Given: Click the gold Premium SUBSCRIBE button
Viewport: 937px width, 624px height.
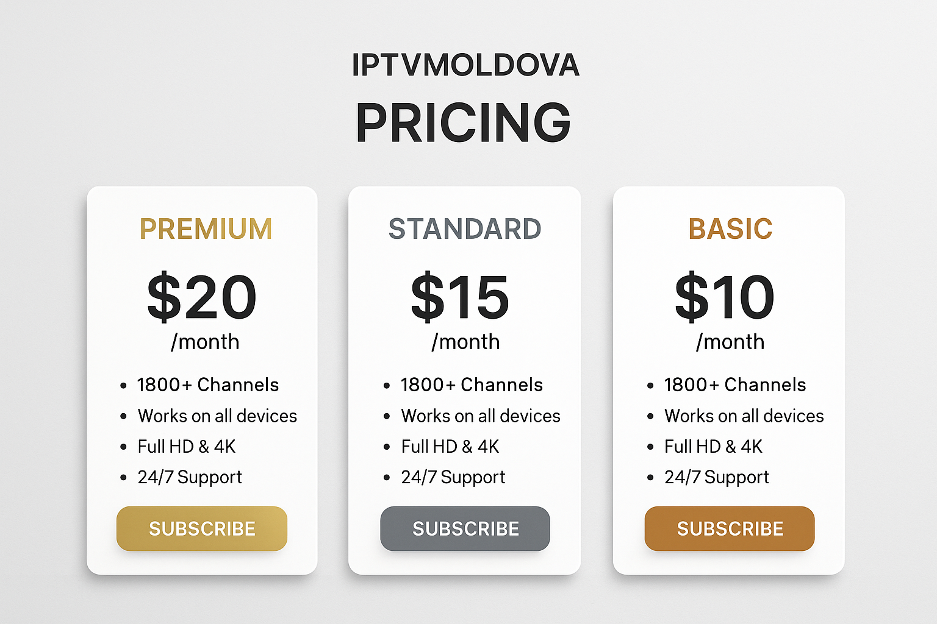Looking at the screenshot, I should (x=202, y=528).
